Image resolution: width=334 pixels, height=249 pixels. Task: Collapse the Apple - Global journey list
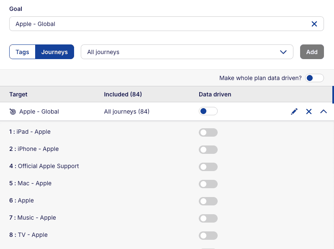click(x=324, y=112)
